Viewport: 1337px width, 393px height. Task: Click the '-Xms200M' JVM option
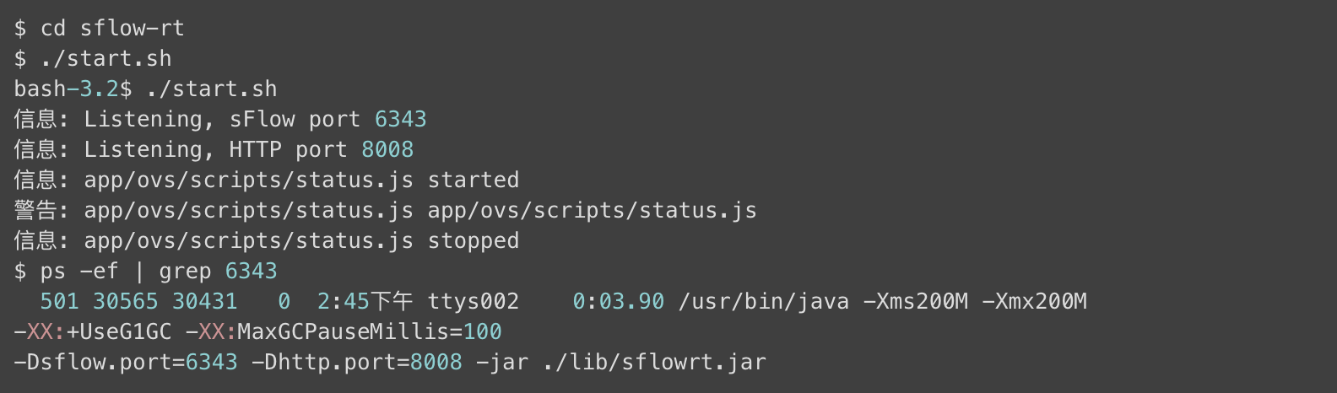[915, 301]
